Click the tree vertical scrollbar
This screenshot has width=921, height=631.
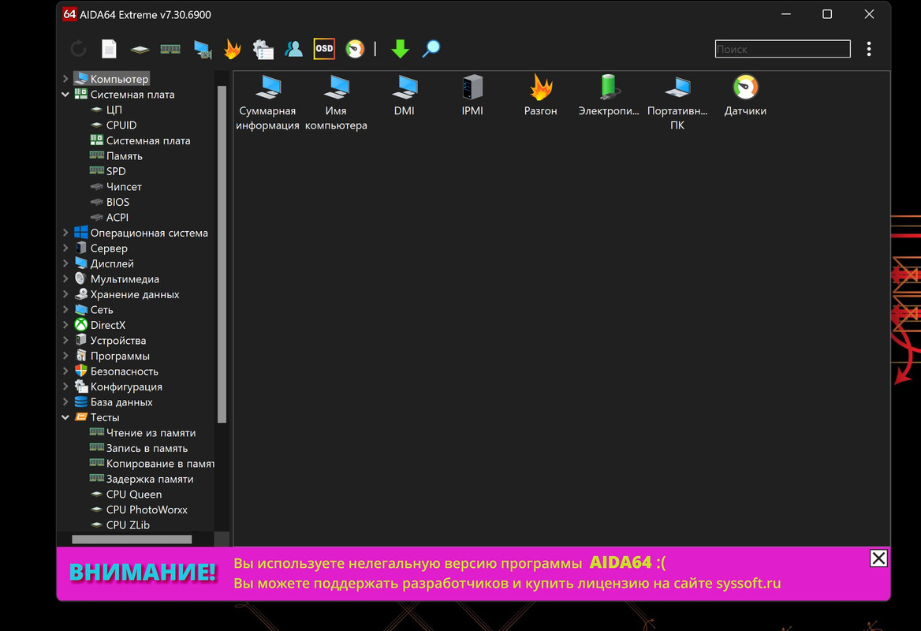coord(222,254)
